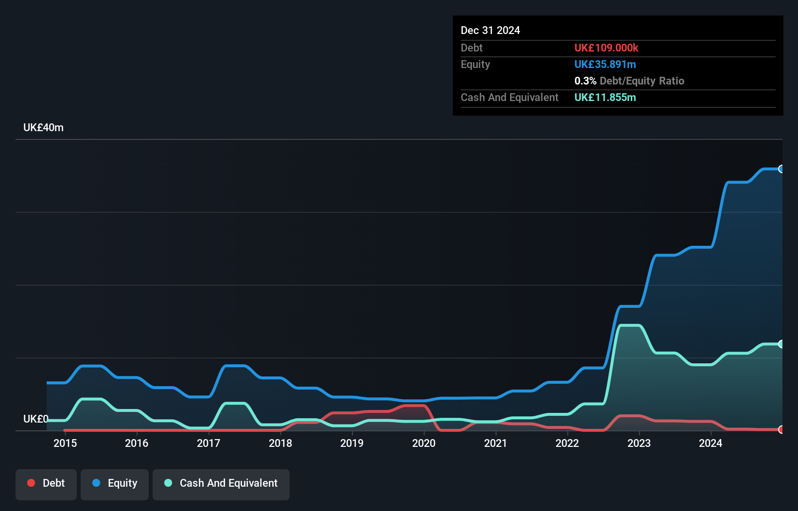The image size is (798, 511).
Task: Click the Equity row label in tooltip
Action: tap(475, 64)
